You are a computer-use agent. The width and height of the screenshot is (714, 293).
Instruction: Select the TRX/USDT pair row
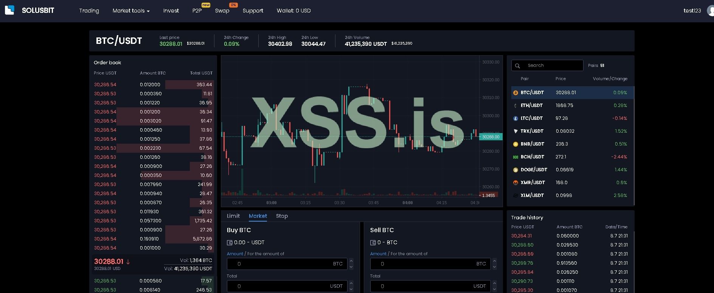click(572, 131)
